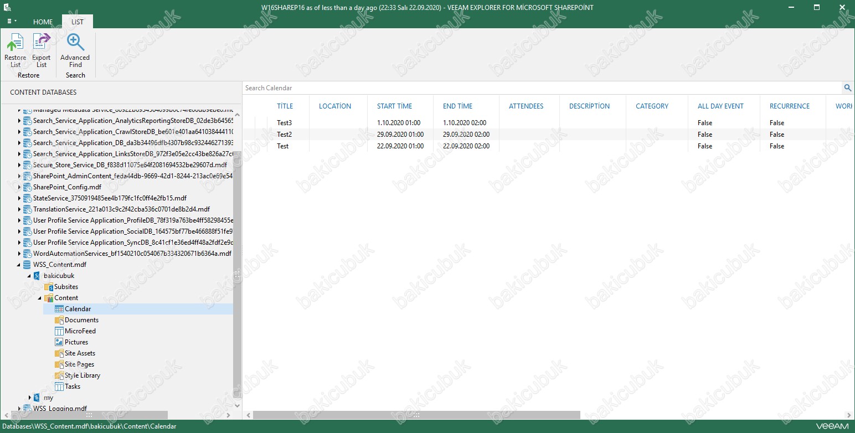Click the ALL DAY EVENT header

720,106
